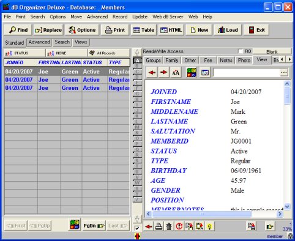Generate HTML with the HTML button
295x241 pixels.
coord(171,30)
